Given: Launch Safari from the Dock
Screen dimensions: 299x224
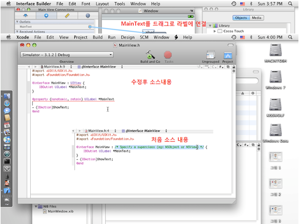Looking at the screenshot, I should [x=7, y=104].
